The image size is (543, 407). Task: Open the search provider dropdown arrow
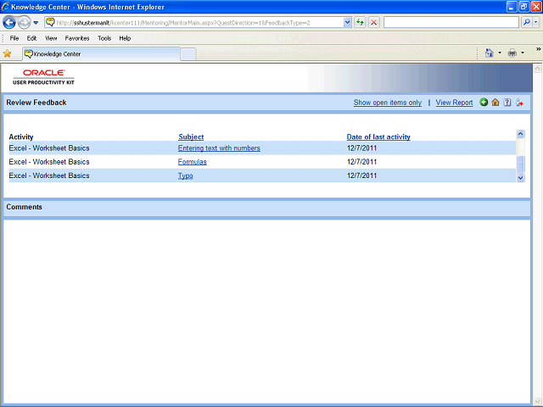[x=535, y=23]
